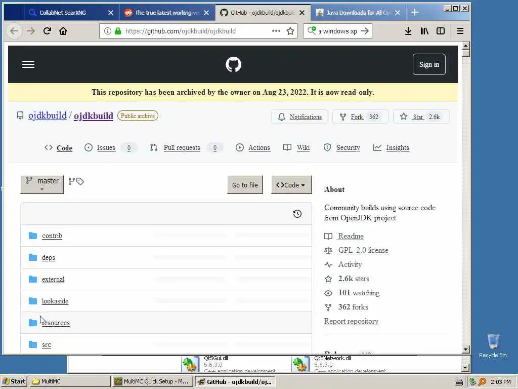Open new browser tab with plus

(415, 13)
